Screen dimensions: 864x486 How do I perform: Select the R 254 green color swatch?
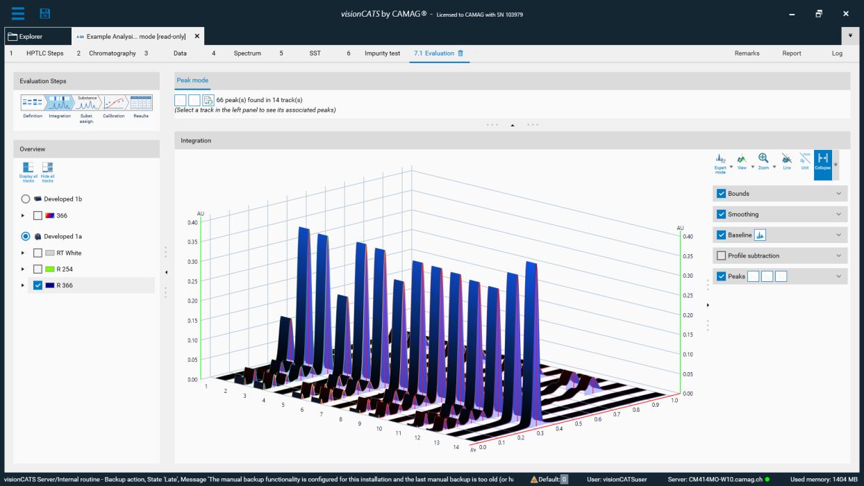point(50,269)
